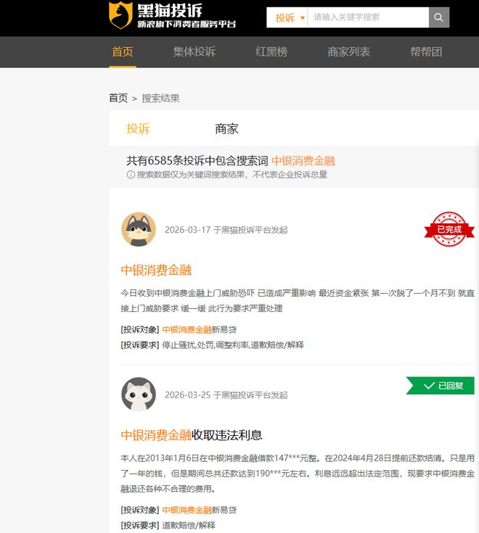
Task: Click the 首页 breadcrumb link
Action: 118,98
